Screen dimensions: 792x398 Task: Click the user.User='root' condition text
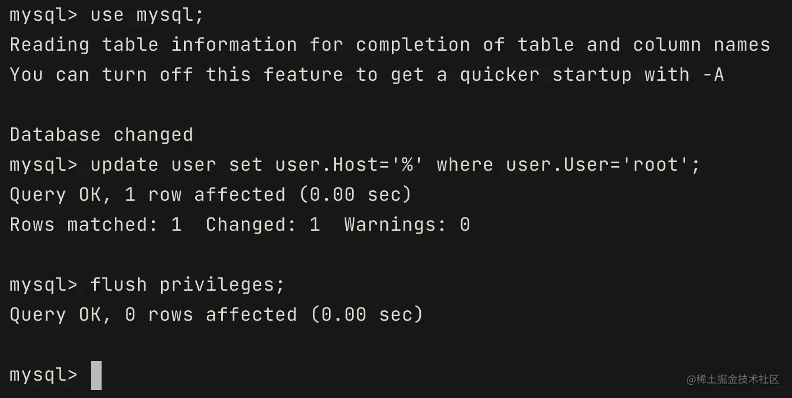(597, 165)
